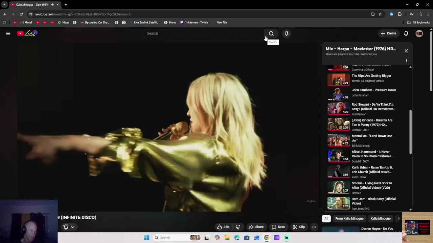
Task: Play John Farnham - Pressure Down
Action: click(x=374, y=90)
